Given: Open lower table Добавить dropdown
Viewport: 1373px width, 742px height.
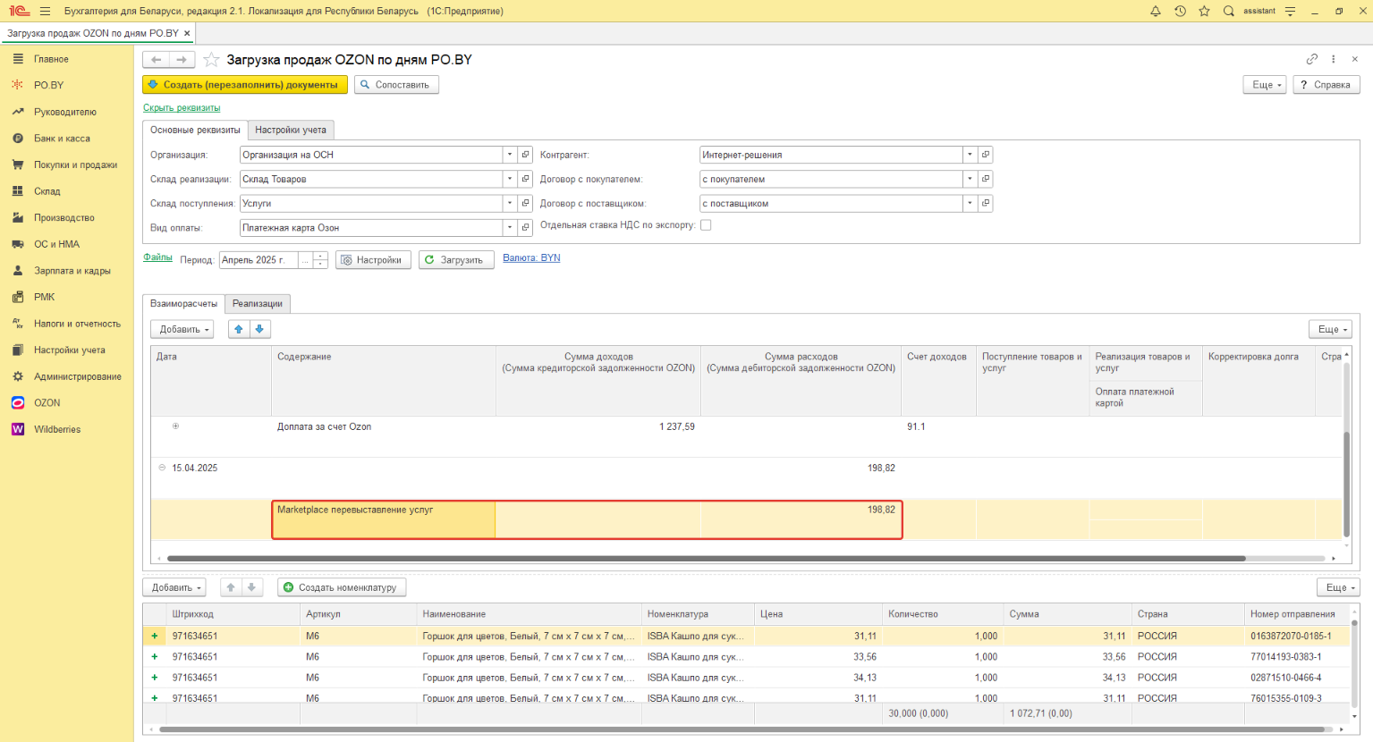Looking at the screenshot, I should coord(174,587).
